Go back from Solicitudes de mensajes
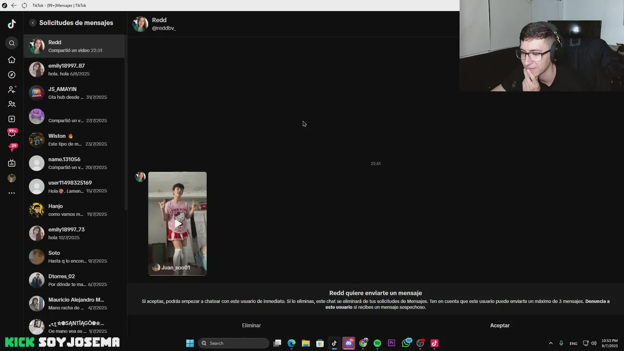This screenshot has width=624, height=351. pyautogui.click(x=33, y=23)
